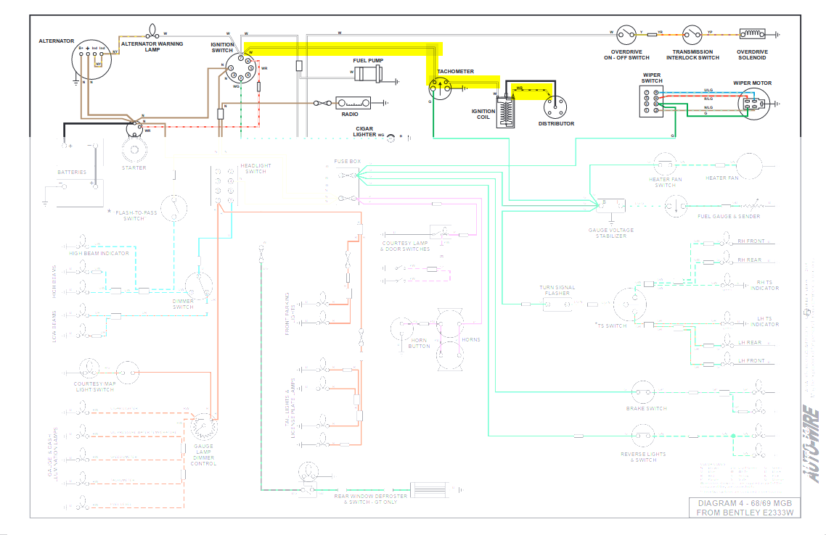Click the Alternator symbol
Viewport: 826px width, 535px height.
coord(91,59)
